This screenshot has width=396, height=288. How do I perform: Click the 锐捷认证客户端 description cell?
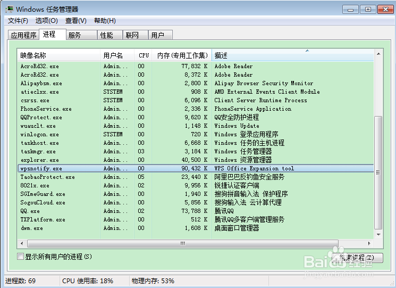click(237, 185)
